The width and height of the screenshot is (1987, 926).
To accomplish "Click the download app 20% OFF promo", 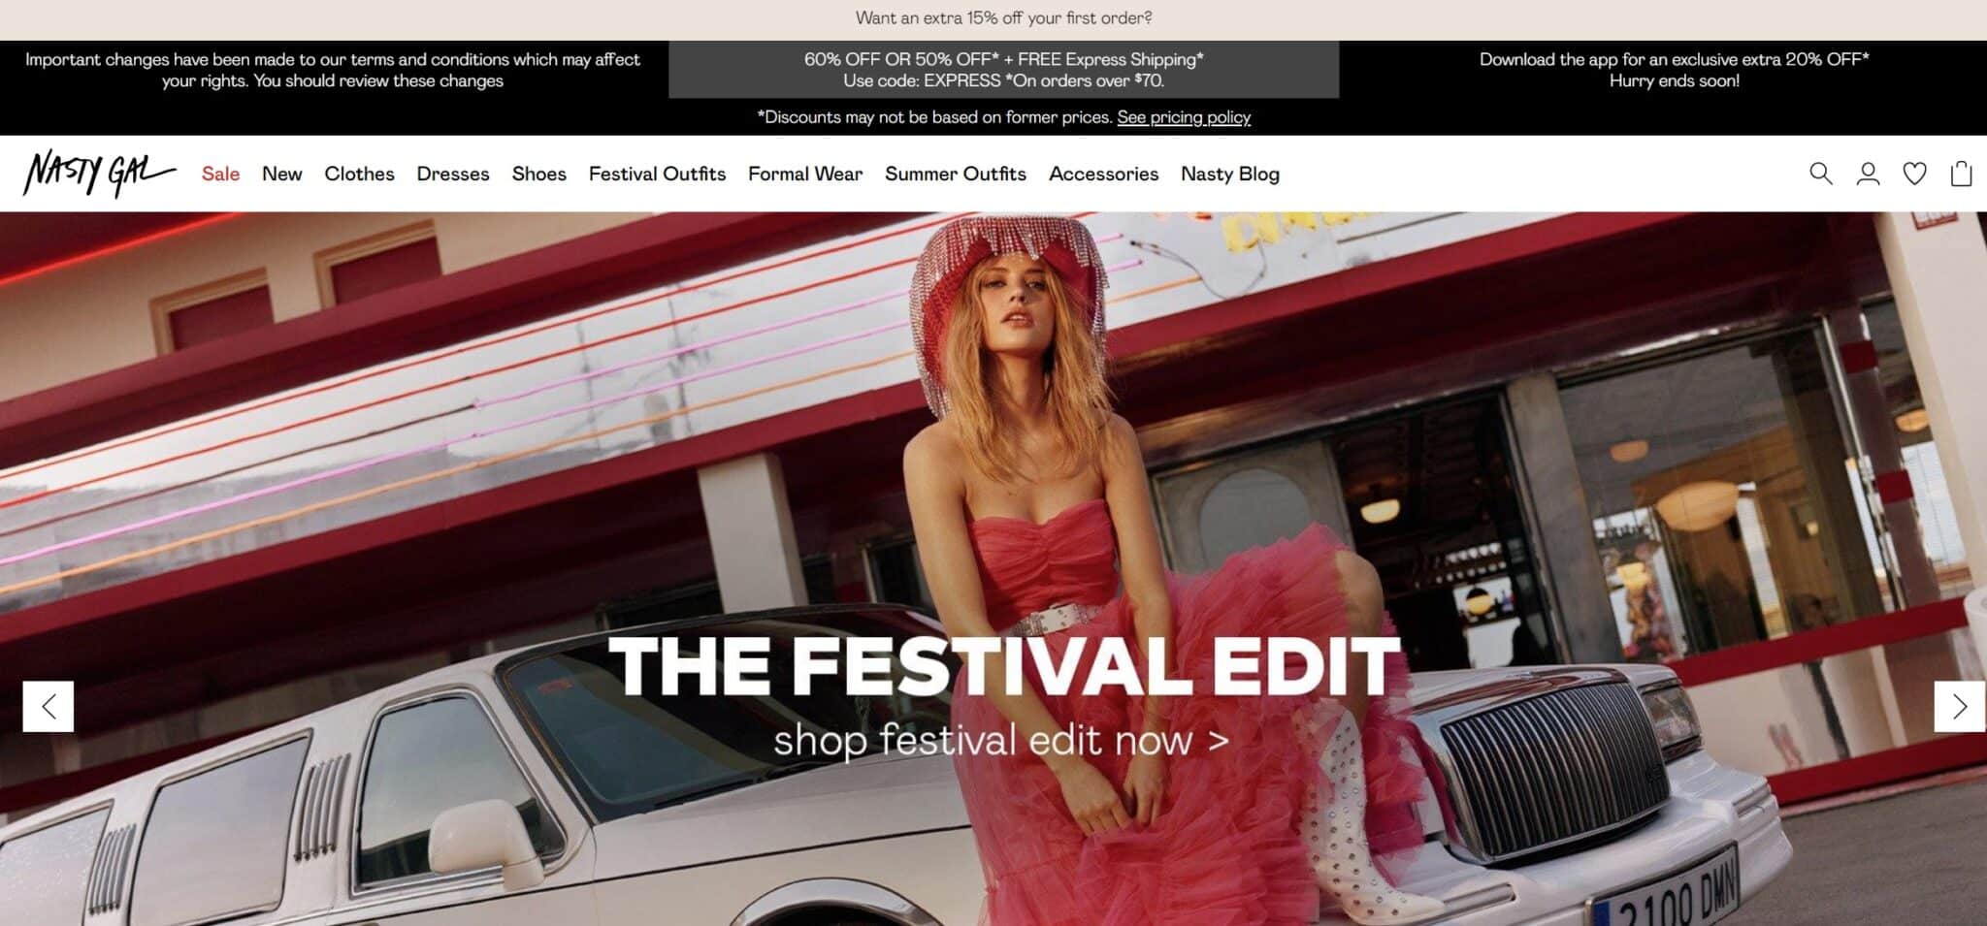I will coord(1674,70).
